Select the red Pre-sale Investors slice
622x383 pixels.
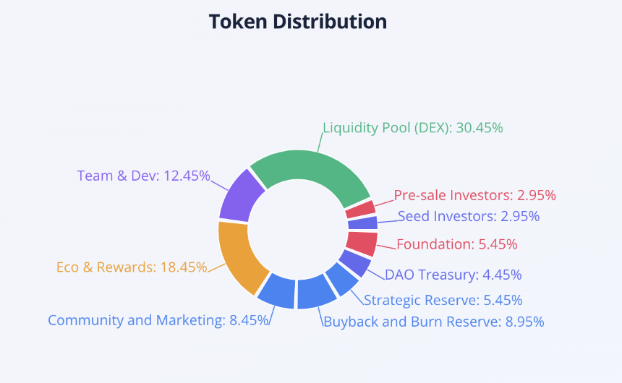coord(360,210)
